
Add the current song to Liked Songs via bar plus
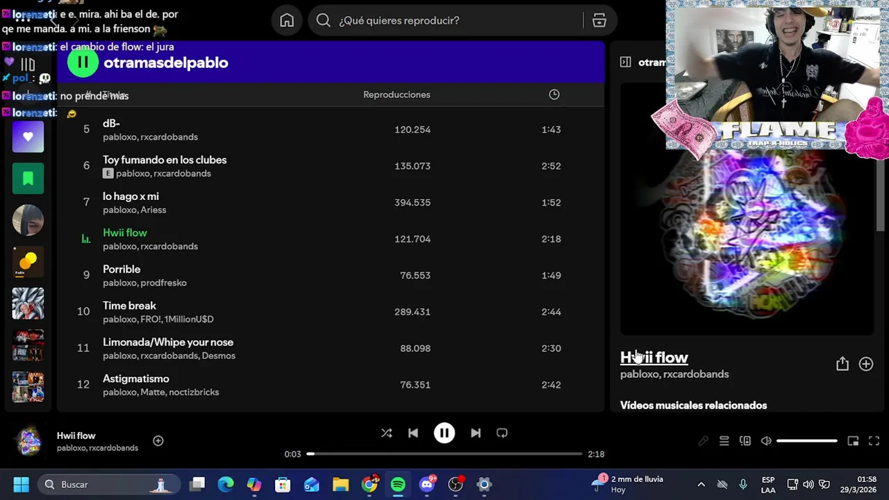158,441
